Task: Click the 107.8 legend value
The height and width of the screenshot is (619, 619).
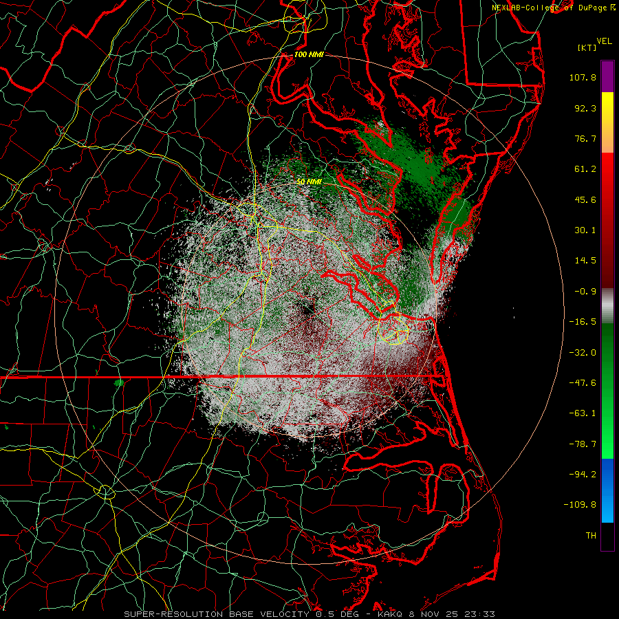Action: pos(583,77)
